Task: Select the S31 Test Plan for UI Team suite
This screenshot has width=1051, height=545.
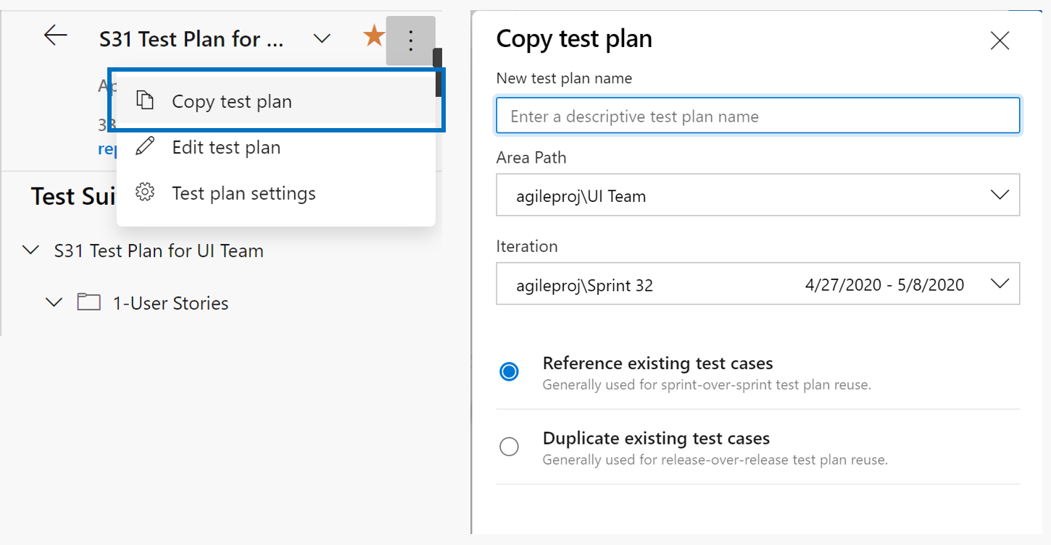Action: pyautogui.click(x=159, y=250)
